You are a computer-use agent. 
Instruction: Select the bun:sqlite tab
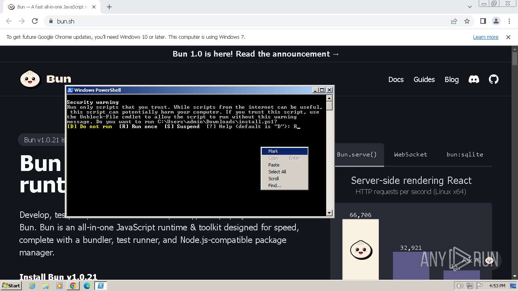pos(465,154)
